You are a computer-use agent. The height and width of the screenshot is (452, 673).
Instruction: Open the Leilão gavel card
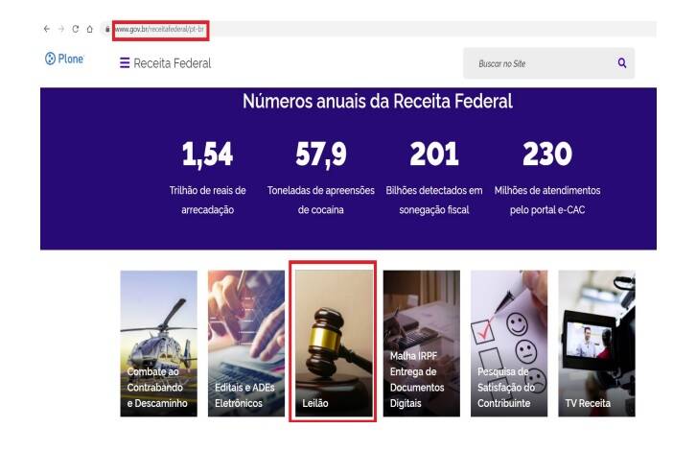pos(334,344)
